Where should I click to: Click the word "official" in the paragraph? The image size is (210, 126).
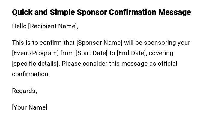point(167,64)
